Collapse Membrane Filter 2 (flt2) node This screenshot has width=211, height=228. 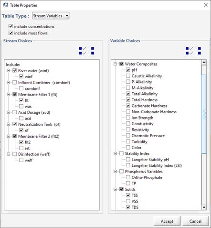coord(9,136)
